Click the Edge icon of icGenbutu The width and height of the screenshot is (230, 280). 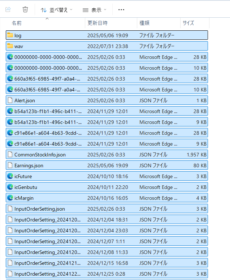[10, 187]
